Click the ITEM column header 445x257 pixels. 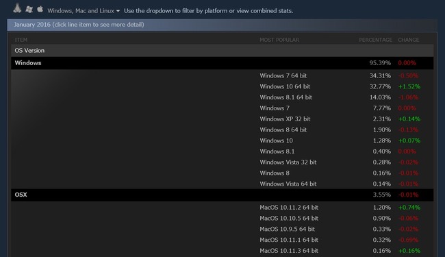click(21, 40)
